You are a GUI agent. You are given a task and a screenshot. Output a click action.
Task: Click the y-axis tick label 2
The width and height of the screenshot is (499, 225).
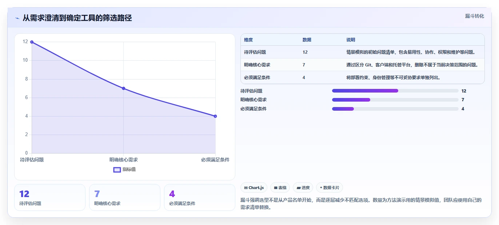pyautogui.click(x=26, y=134)
